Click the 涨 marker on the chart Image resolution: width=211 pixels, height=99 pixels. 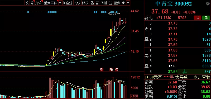111,70
